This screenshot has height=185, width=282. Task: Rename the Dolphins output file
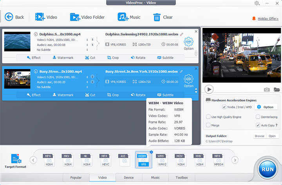pos(182,34)
